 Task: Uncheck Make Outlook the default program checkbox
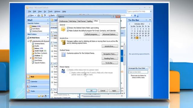[68, 31]
